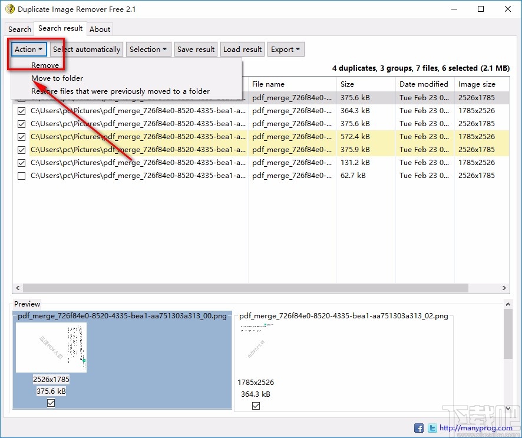Viewport: 522px width, 438px height.
Task: Collapse the Action dropdown menu
Action: click(x=29, y=50)
